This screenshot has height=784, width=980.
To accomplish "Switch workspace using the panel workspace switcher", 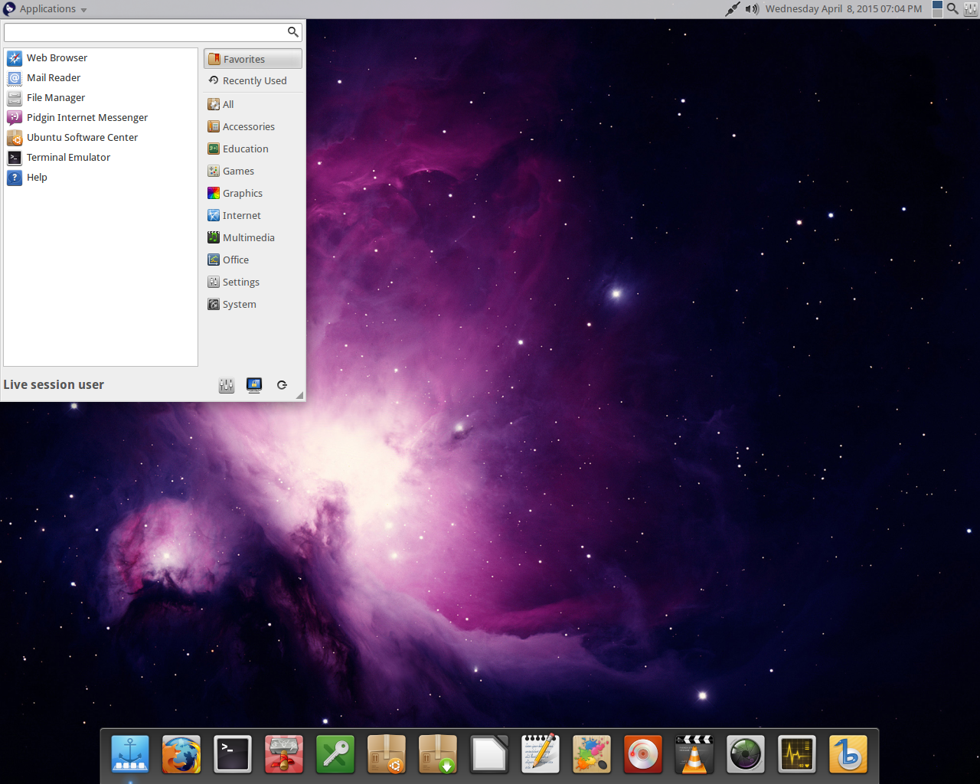I will point(937,9).
